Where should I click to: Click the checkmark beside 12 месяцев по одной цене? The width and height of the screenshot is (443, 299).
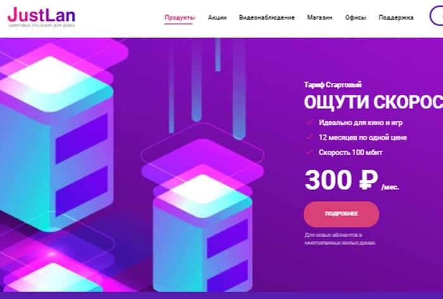coord(309,137)
